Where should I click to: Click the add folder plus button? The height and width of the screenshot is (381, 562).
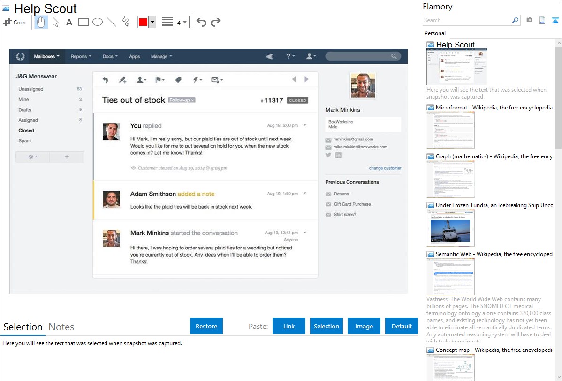67,156
